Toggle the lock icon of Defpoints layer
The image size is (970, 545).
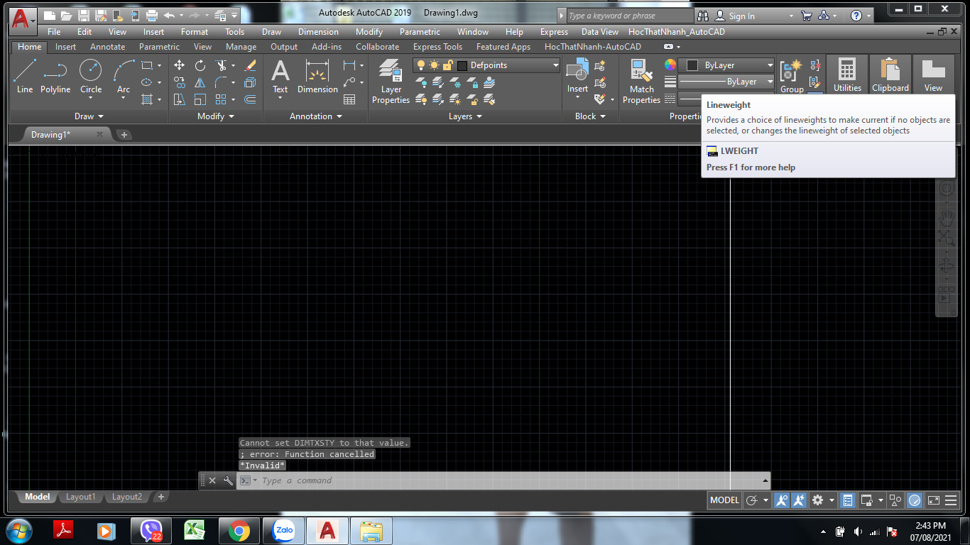[448, 65]
